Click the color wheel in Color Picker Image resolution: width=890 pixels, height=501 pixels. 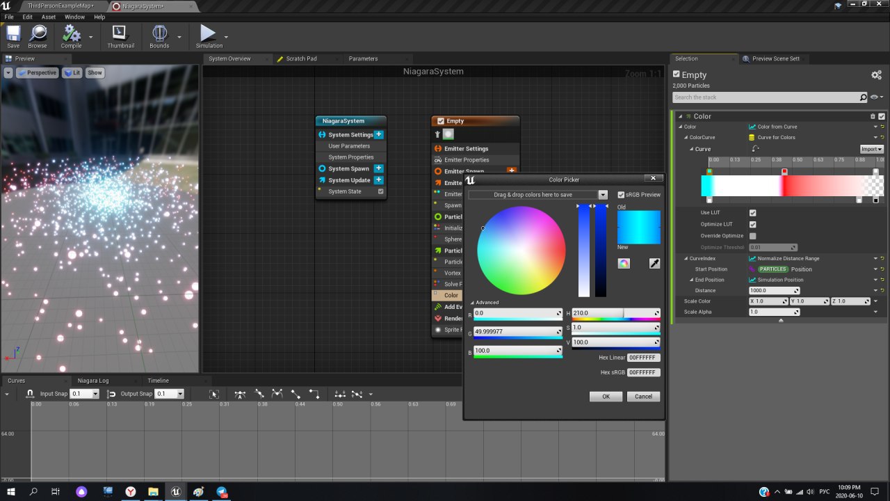point(521,250)
